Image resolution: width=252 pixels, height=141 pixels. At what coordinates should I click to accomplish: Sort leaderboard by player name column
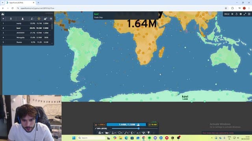coord(22,19)
